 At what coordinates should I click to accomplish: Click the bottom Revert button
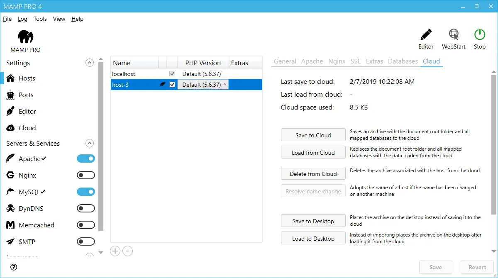click(477, 267)
